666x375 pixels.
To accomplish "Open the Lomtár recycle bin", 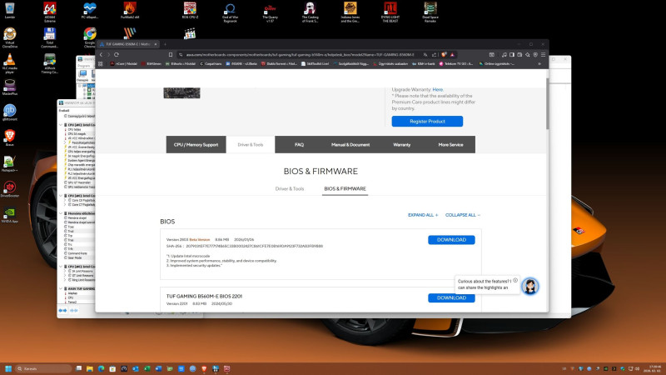I will click(10, 11).
